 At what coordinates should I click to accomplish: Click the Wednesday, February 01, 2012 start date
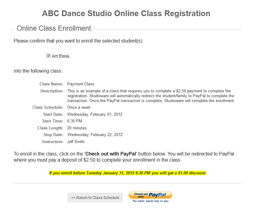[x=95, y=115]
